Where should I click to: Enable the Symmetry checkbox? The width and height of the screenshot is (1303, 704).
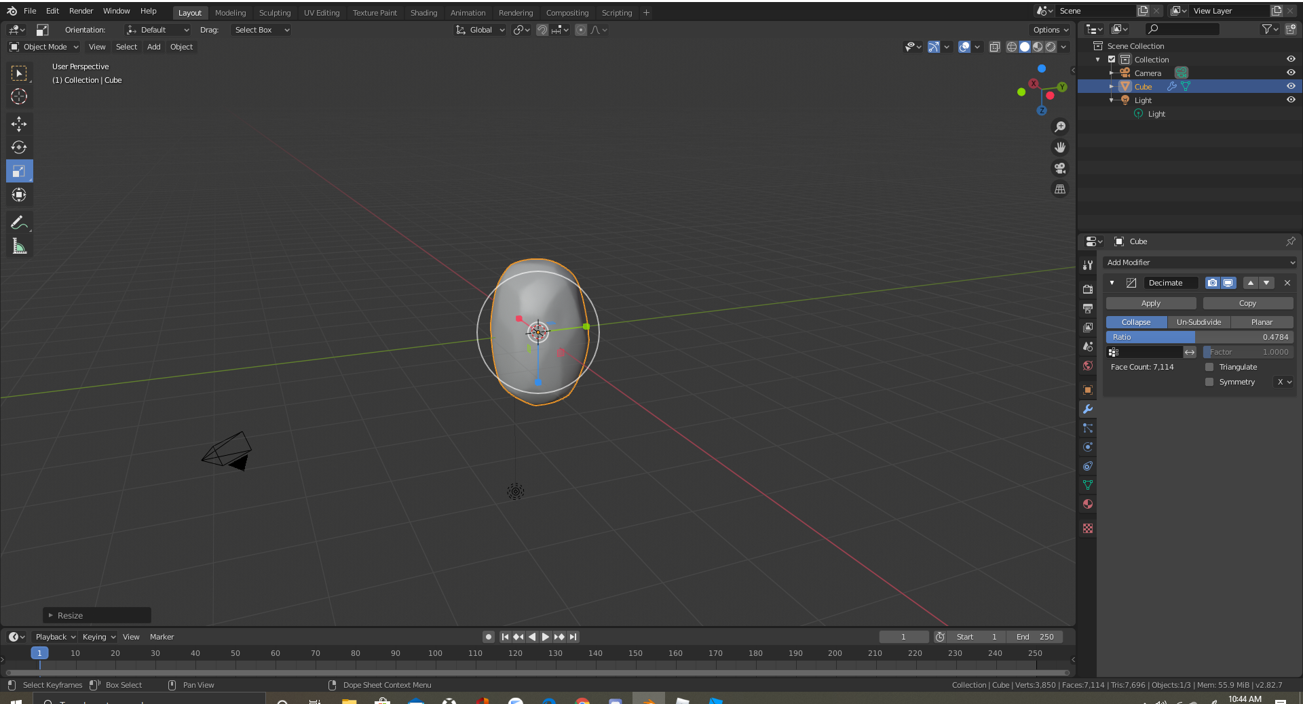(1209, 382)
